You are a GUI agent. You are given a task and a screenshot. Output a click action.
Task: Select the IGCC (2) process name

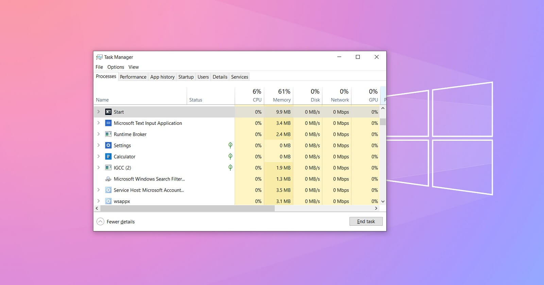point(122,168)
